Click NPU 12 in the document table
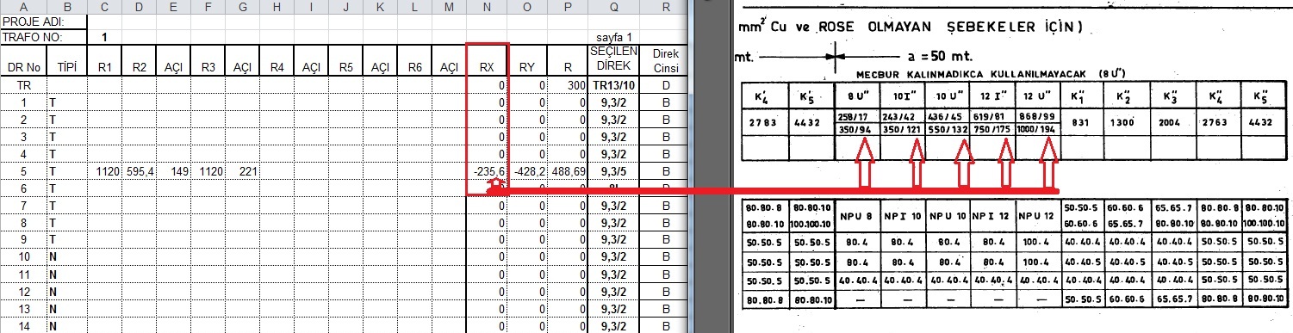 1037,217
